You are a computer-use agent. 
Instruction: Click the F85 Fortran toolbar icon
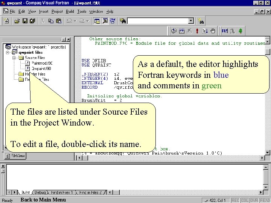tap(225, 31)
